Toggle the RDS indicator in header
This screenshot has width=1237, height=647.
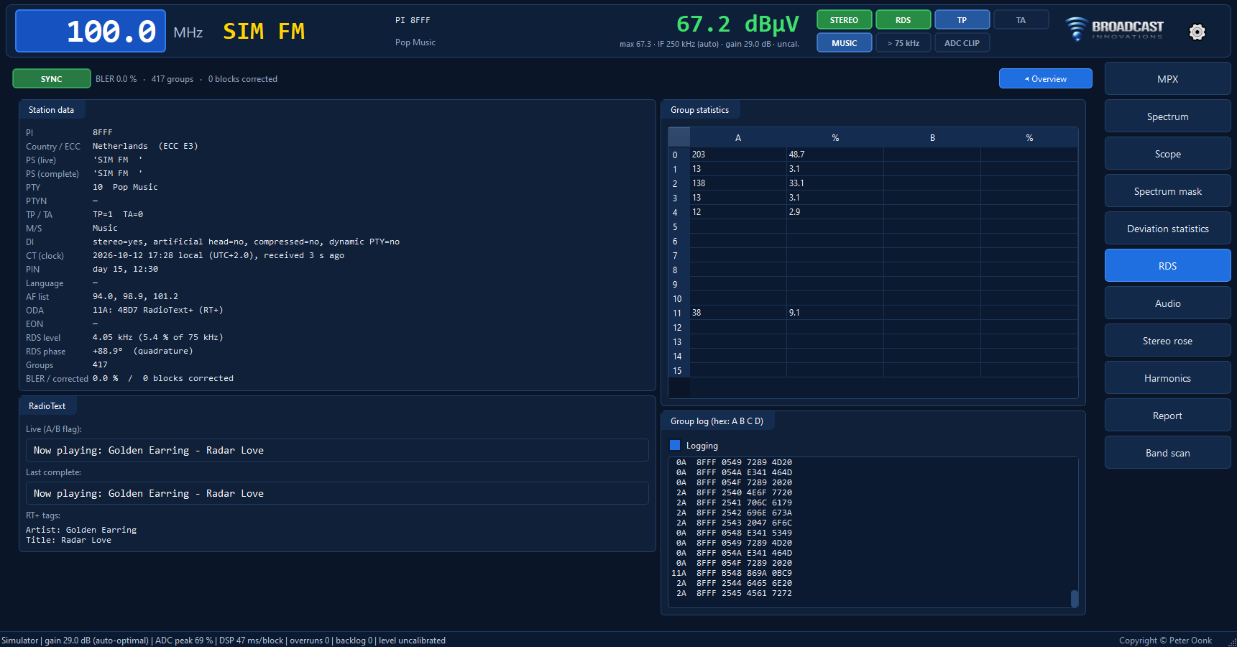[903, 20]
